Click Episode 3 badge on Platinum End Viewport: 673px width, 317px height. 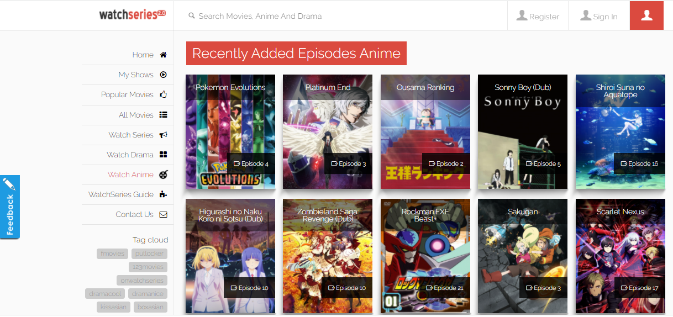click(349, 163)
